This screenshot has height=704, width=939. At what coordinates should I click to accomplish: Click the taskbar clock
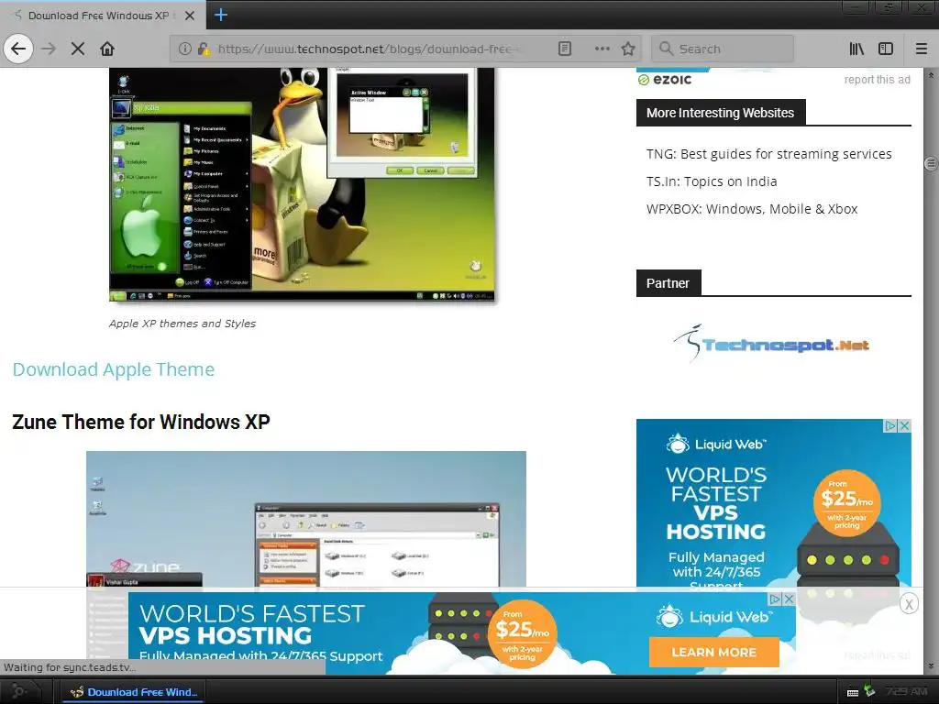[x=907, y=692]
